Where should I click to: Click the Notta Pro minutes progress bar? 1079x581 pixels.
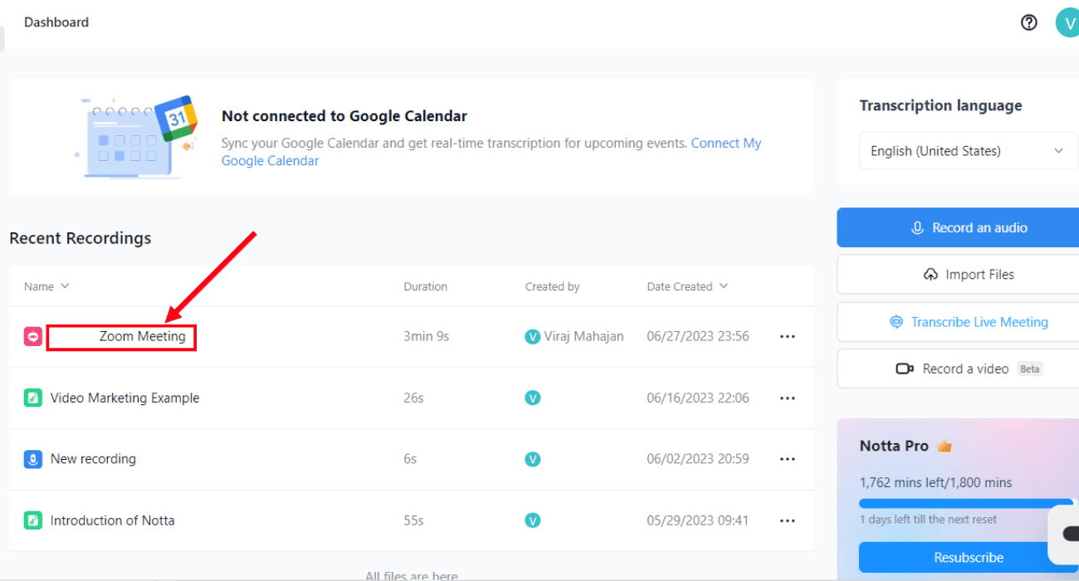click(x=968, y=503)
